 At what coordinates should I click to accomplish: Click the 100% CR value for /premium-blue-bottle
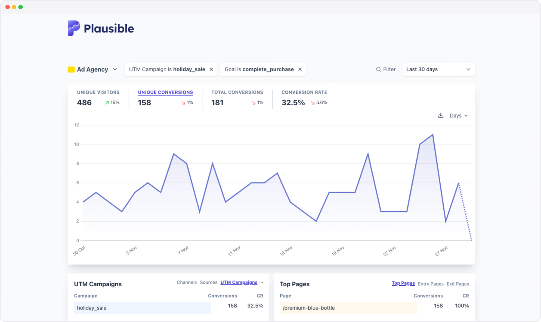[462, 306]
